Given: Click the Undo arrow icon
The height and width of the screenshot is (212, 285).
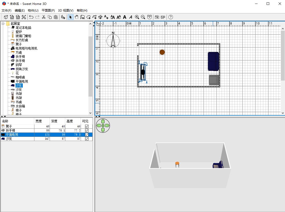Looking at the screenshot, I should 31,17.
